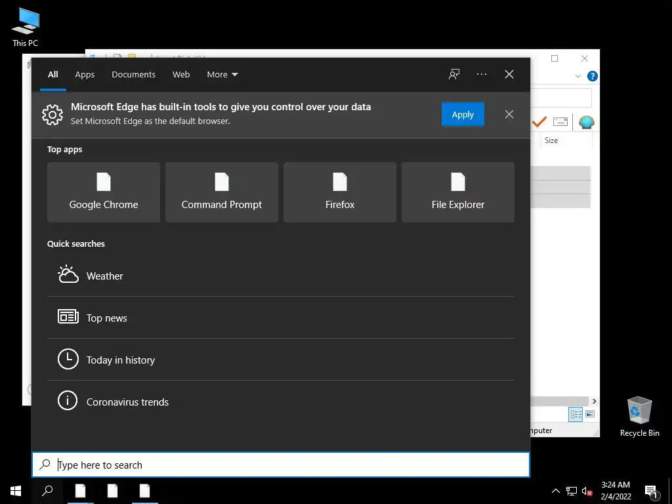Select the Recycle Bin desktop icon
This screenshot has width=672, height=504.
click(x=639, y=417)
